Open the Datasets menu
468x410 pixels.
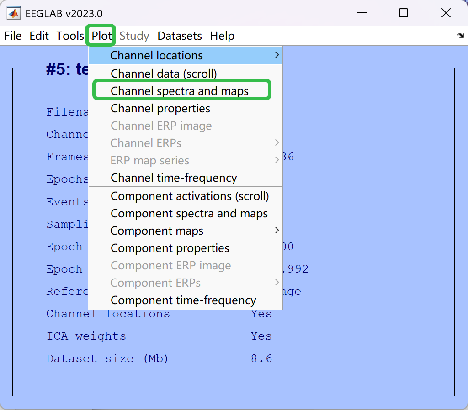[179, 36]
